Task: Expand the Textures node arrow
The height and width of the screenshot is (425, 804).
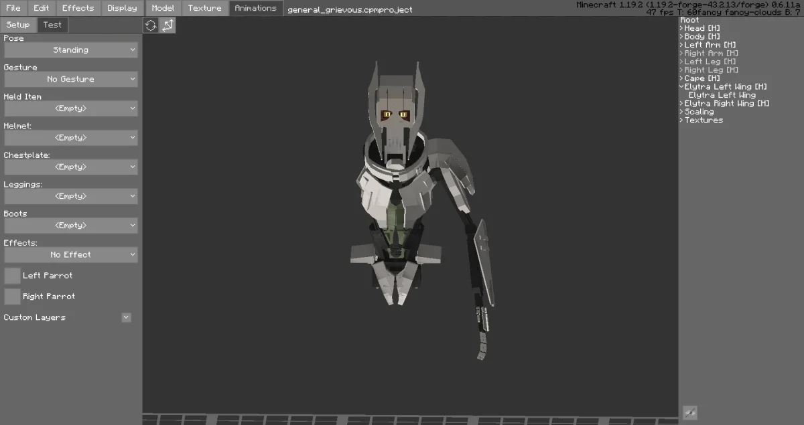Action: (x=681, y=120)
